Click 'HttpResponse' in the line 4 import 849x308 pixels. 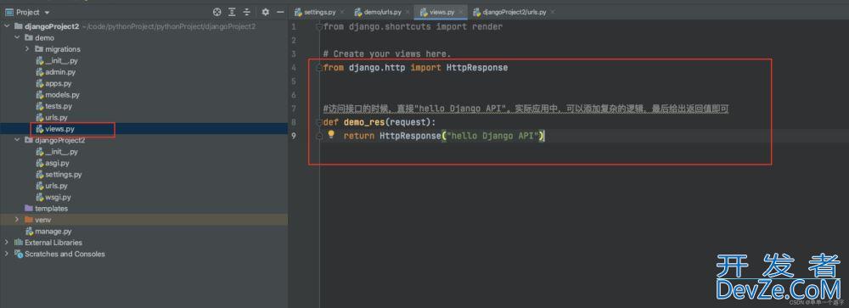477,68
